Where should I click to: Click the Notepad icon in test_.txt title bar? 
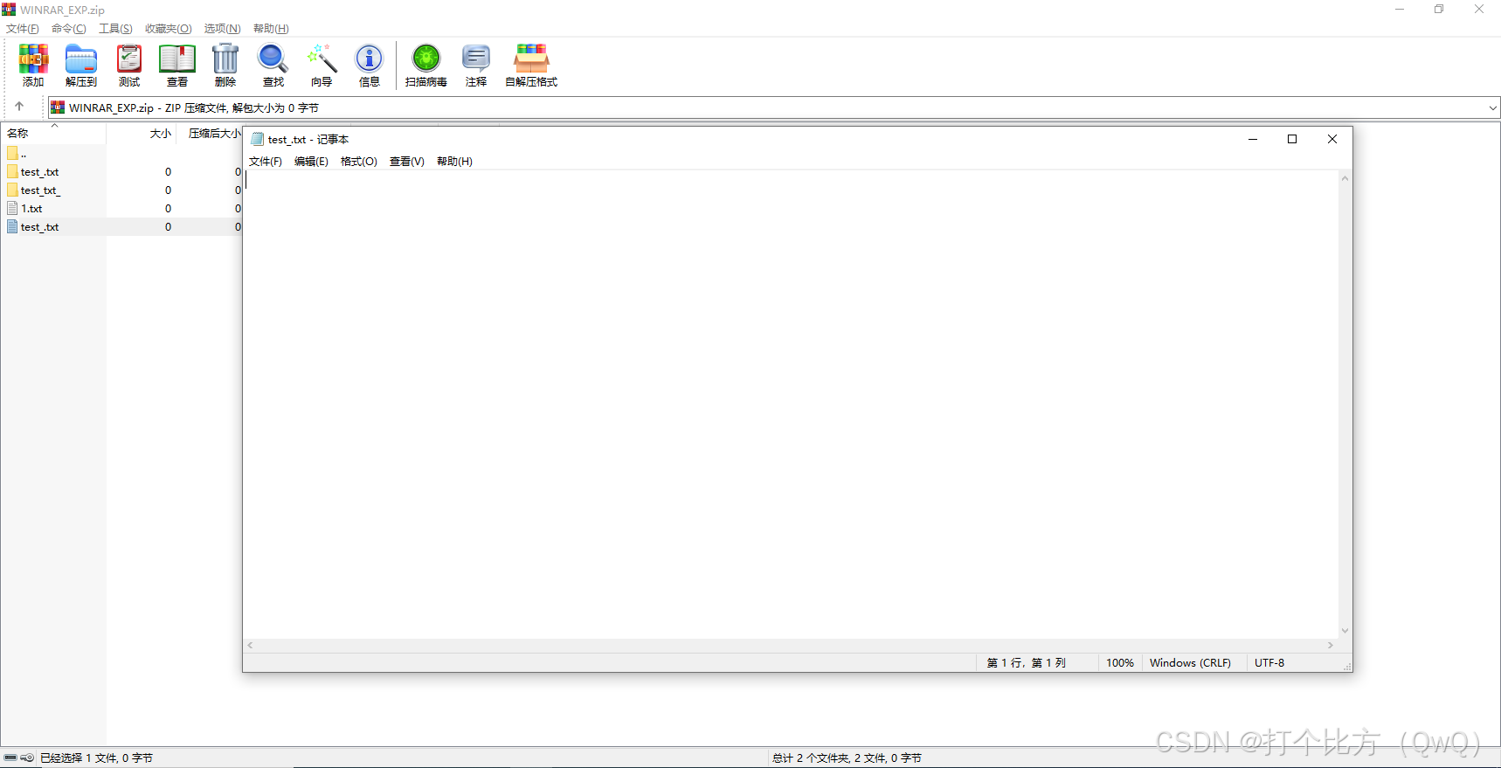pyautogui.click(x=257, y=139)
